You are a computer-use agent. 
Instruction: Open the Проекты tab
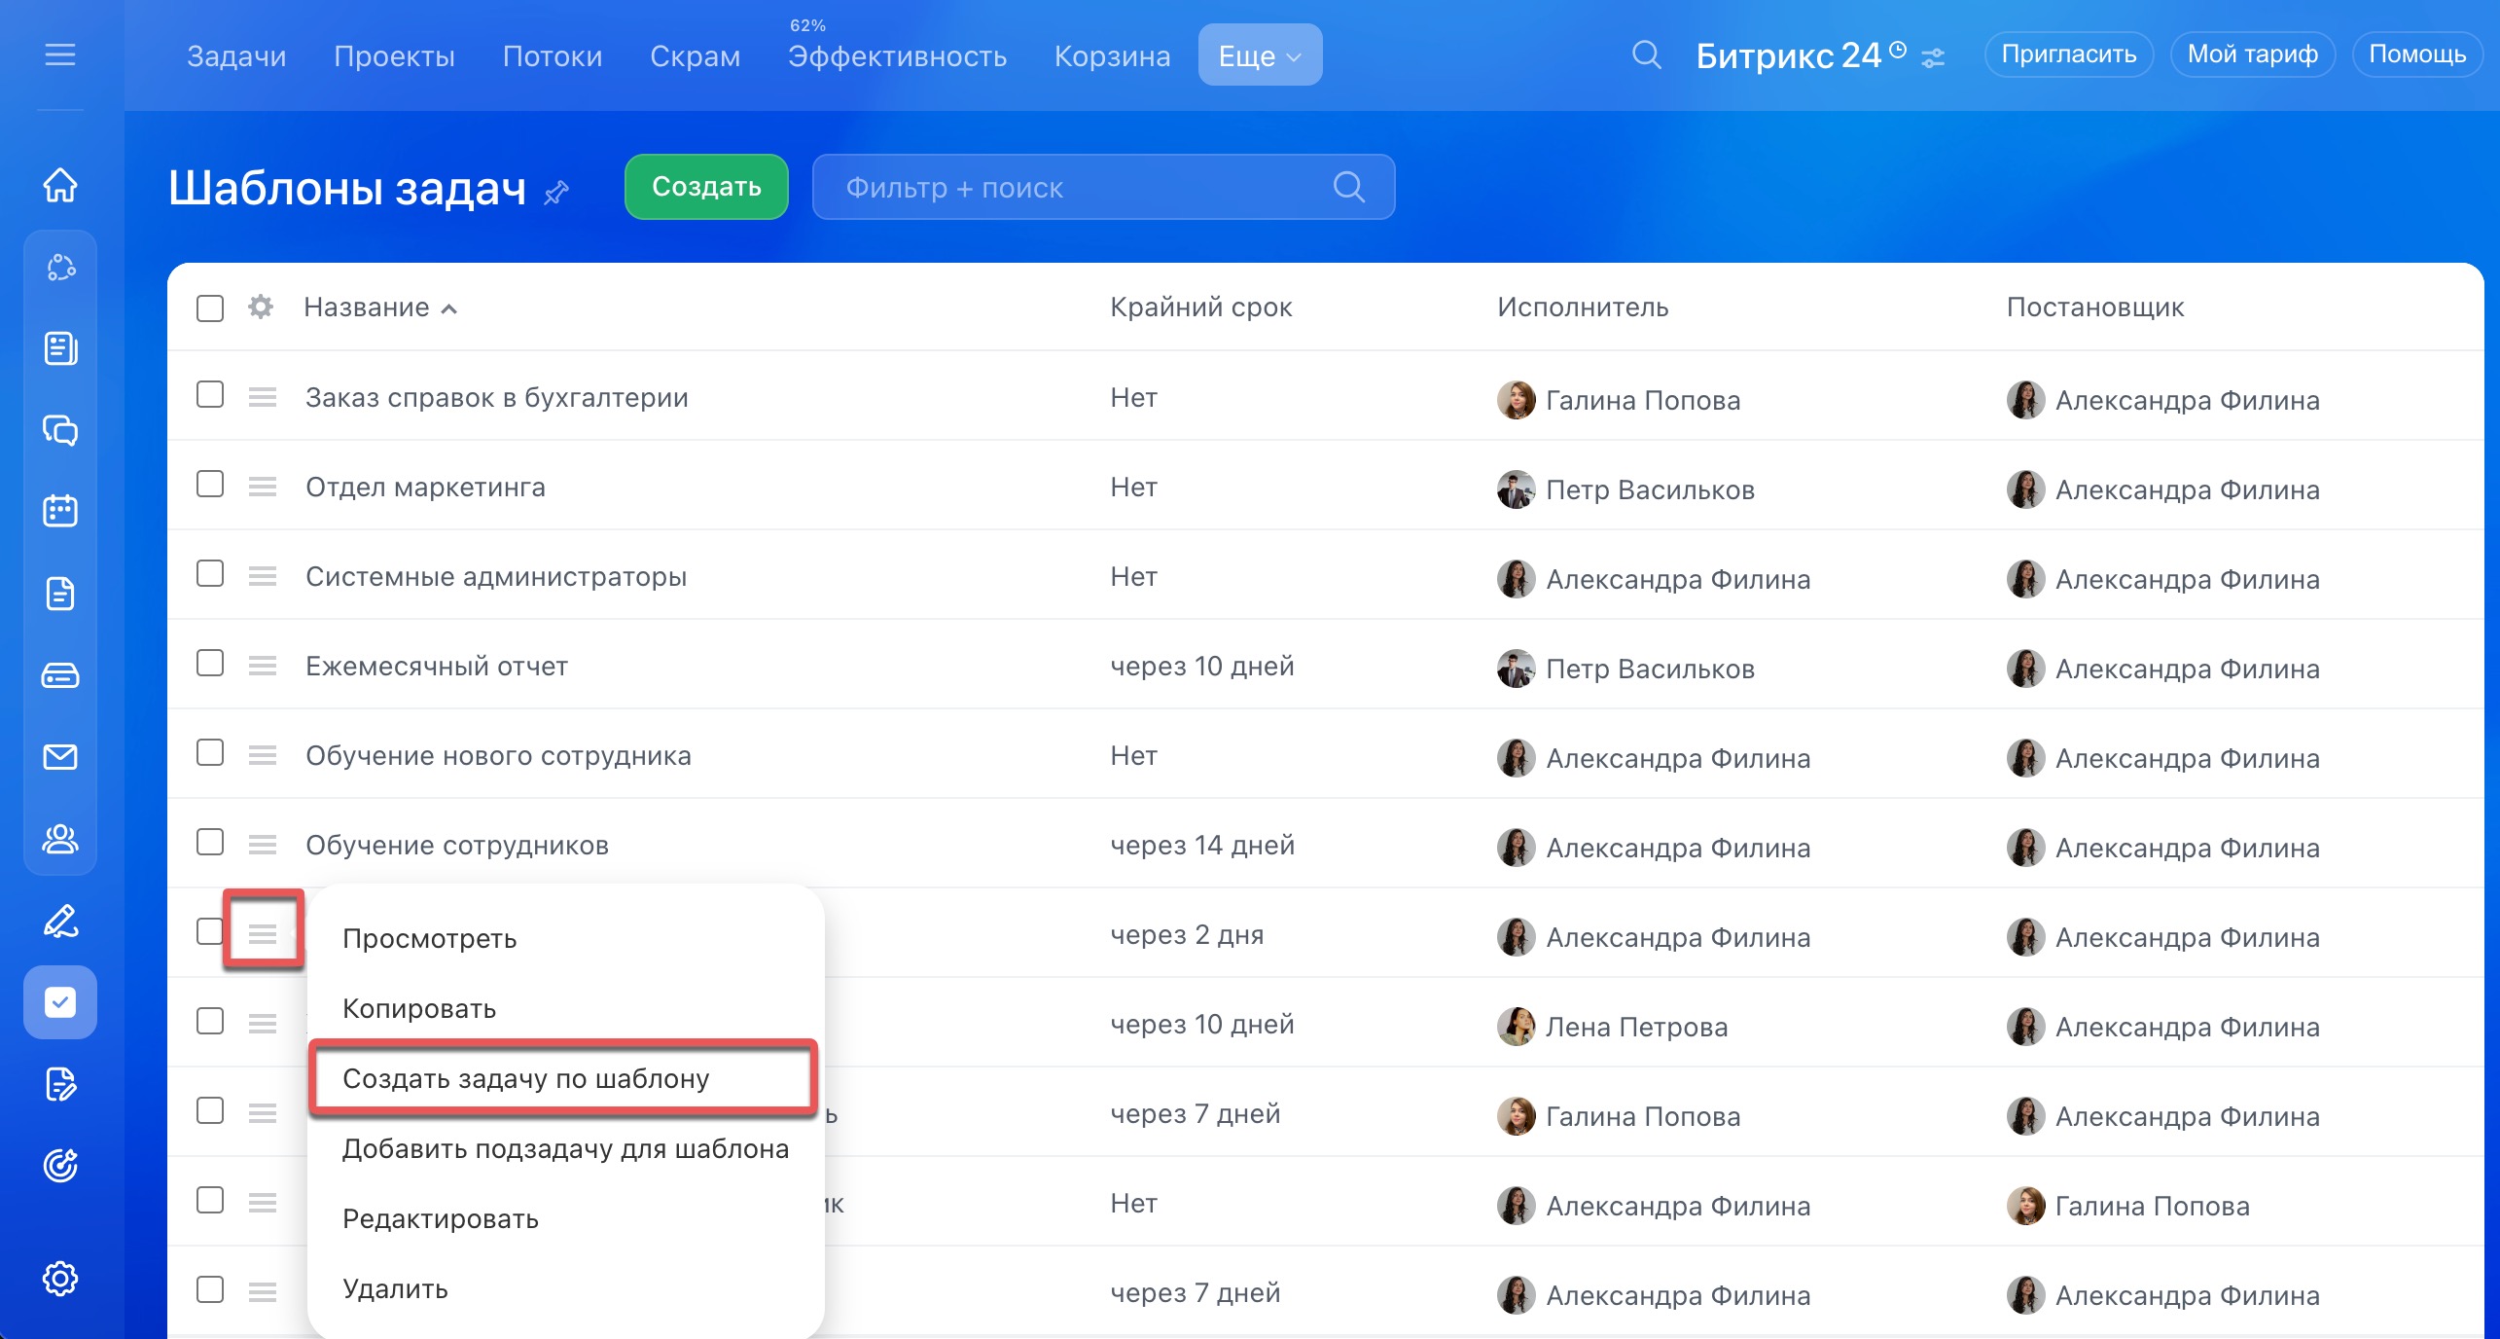(394, 56)
